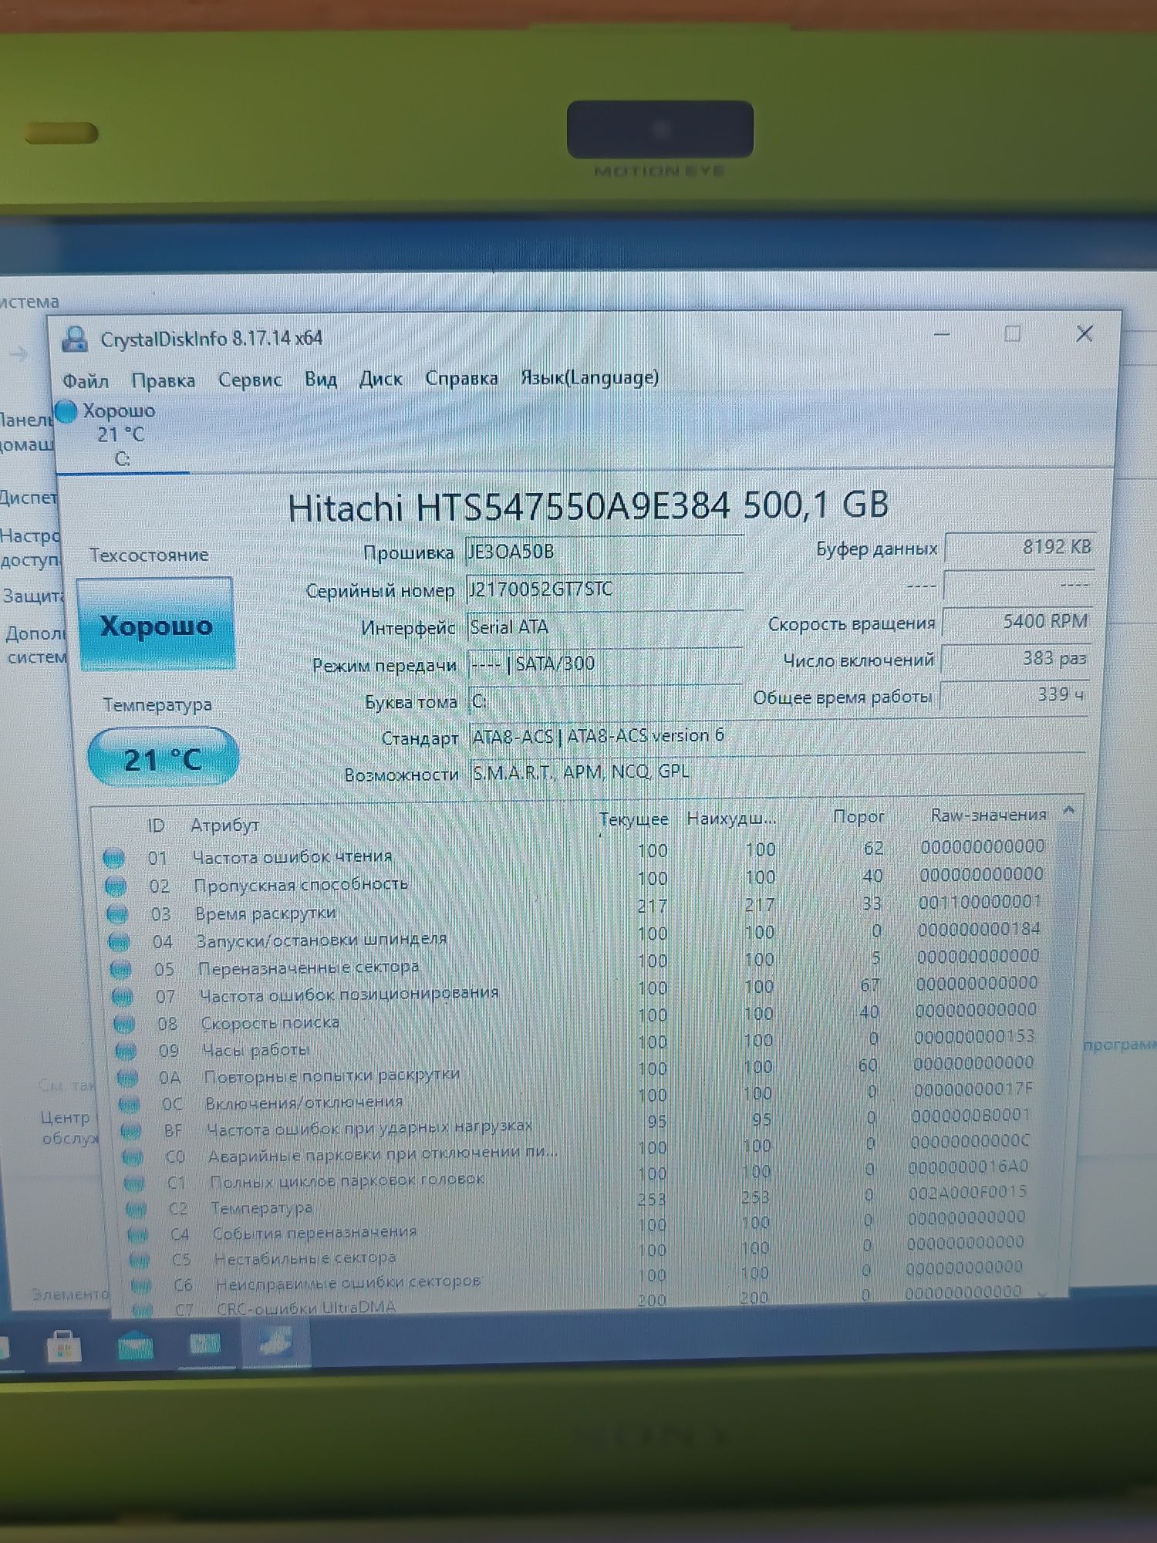Viewport: 1157px width, 1543px height.
Task: Click the ID column header
Action: point(156,826)
